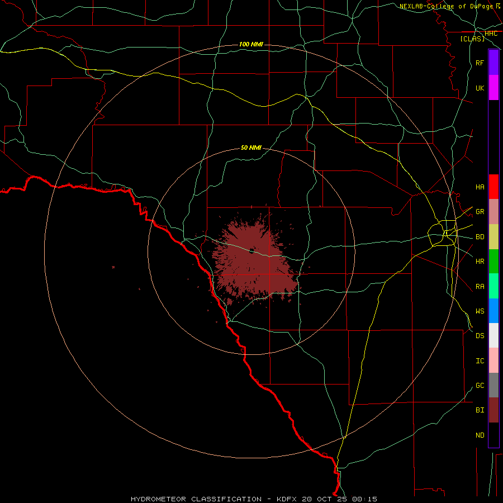The height and width of the screenshot is (503, 503).
Task: Click the 'HA' legend label
Action: coord(480,187)
